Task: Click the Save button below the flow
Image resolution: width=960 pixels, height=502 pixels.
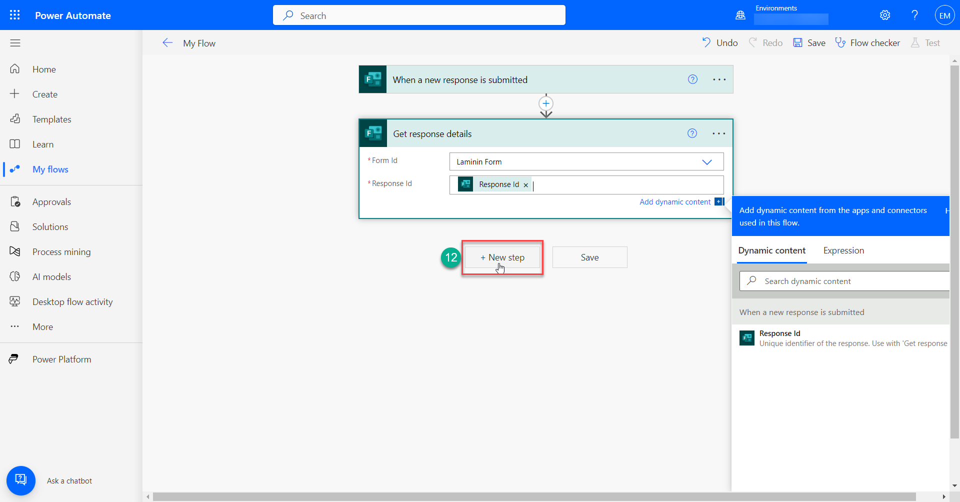Action: (590, 257)
